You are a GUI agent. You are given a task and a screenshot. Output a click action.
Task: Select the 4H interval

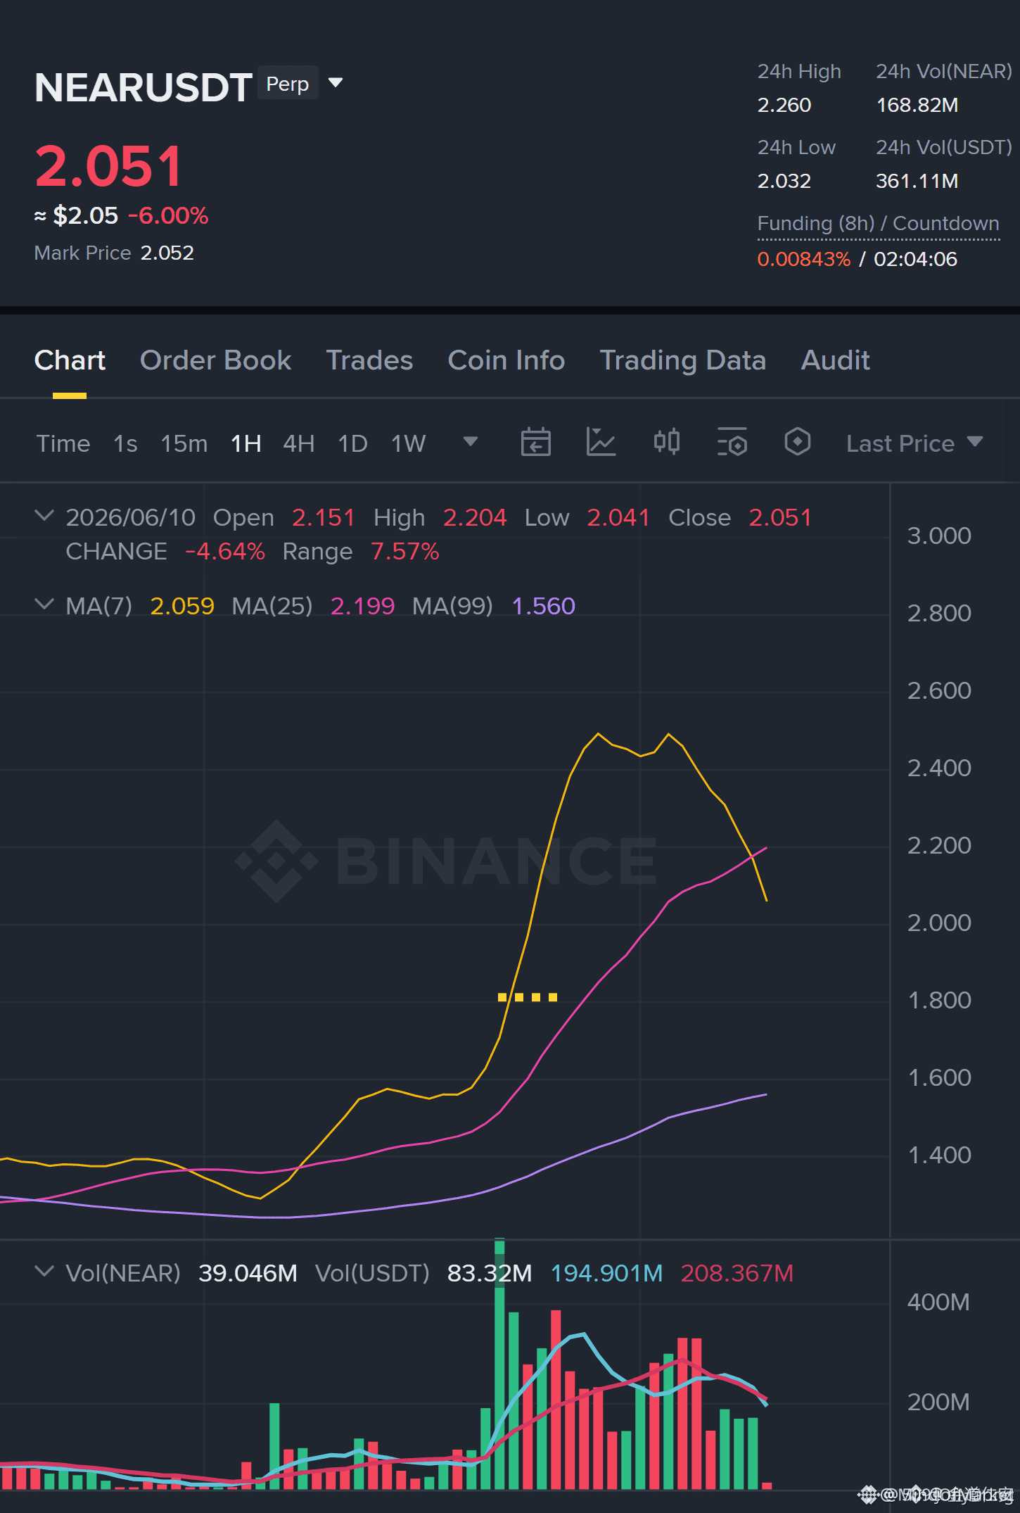tap(299, 443)
